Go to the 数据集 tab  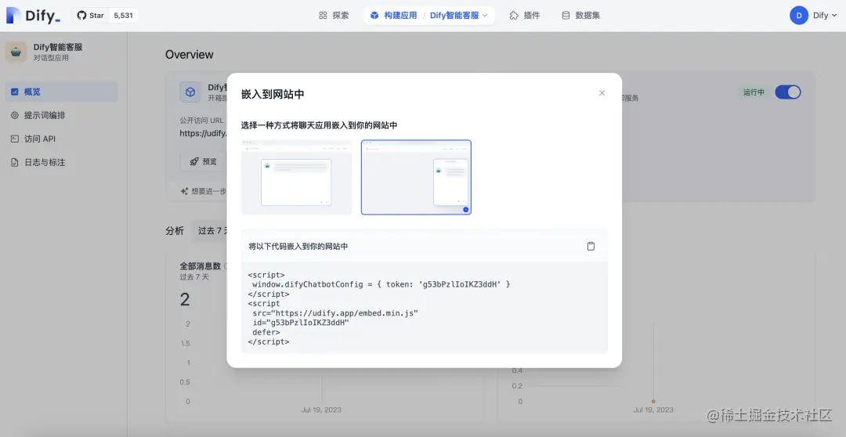[x=580, y=15]
